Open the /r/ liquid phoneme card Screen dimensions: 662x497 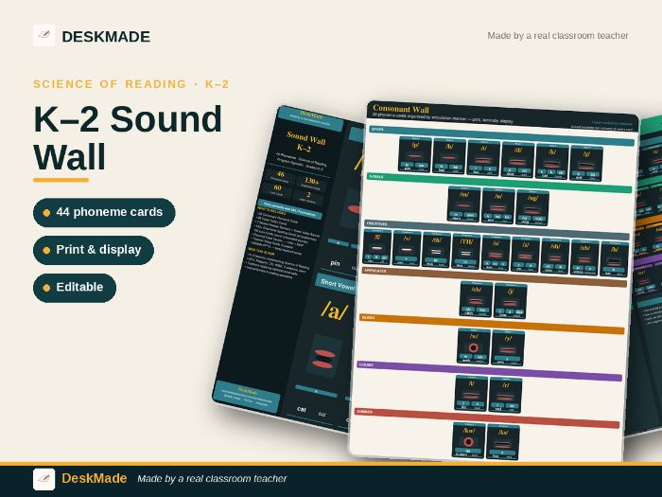point(505,395)
